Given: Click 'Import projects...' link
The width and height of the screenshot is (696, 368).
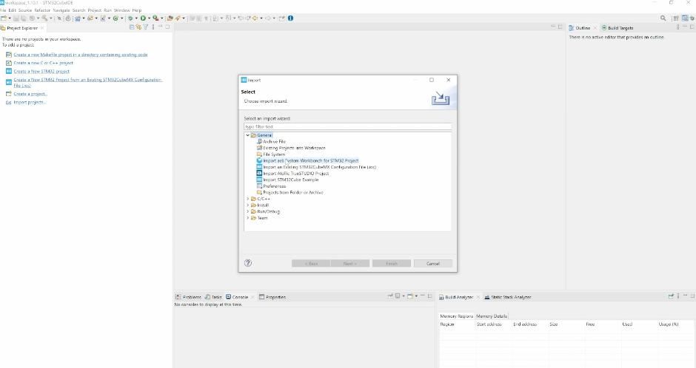Looking at the screenshot, I should click(x=30, y=102).
